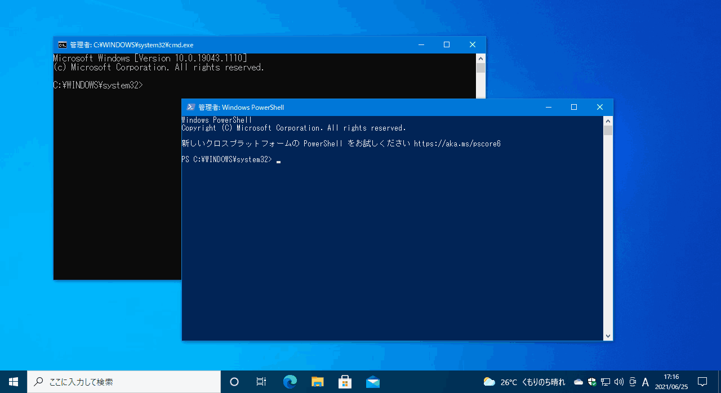Launch Microsoft Edge from the taskbar

point(290,382)
